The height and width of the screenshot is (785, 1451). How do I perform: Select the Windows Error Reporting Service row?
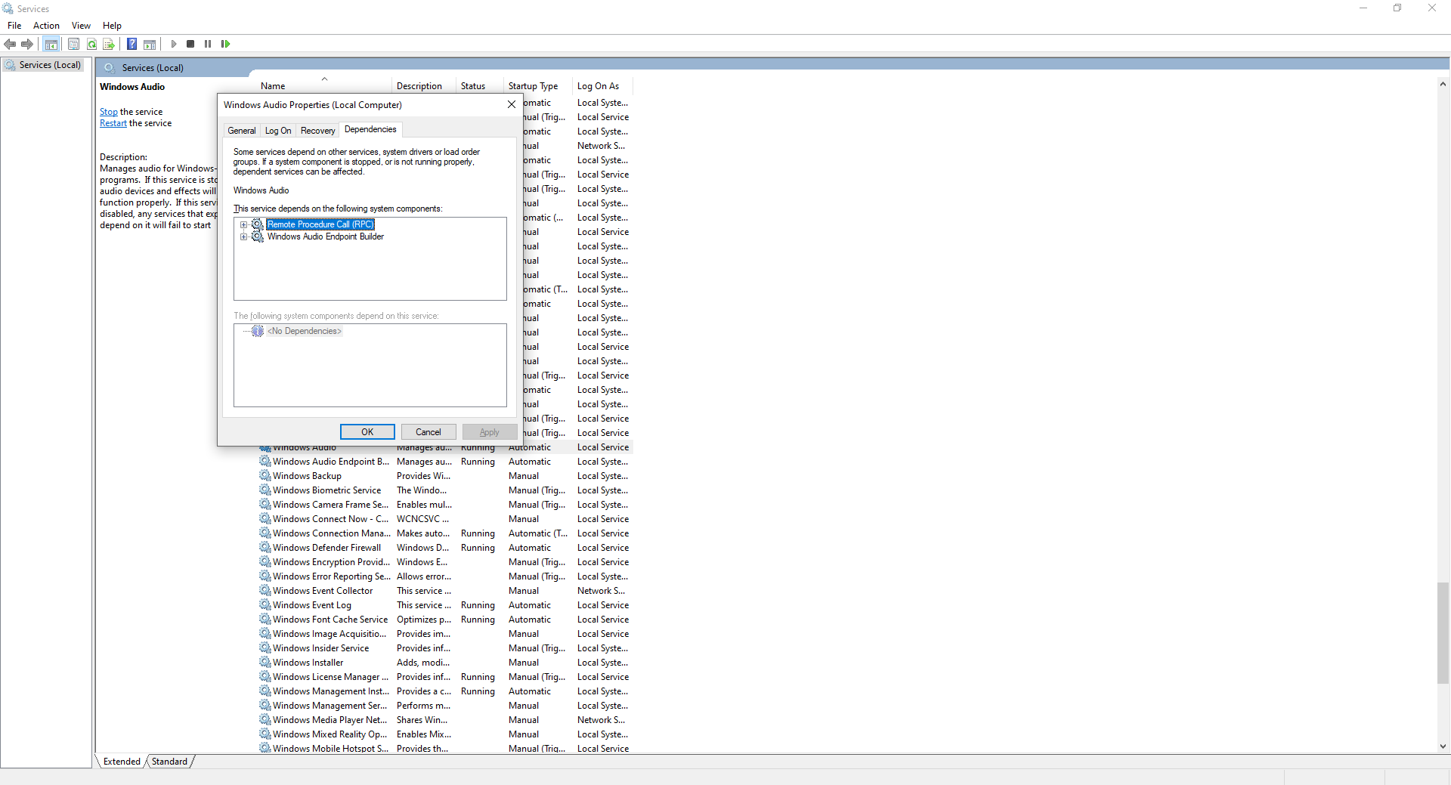(446, 576)
